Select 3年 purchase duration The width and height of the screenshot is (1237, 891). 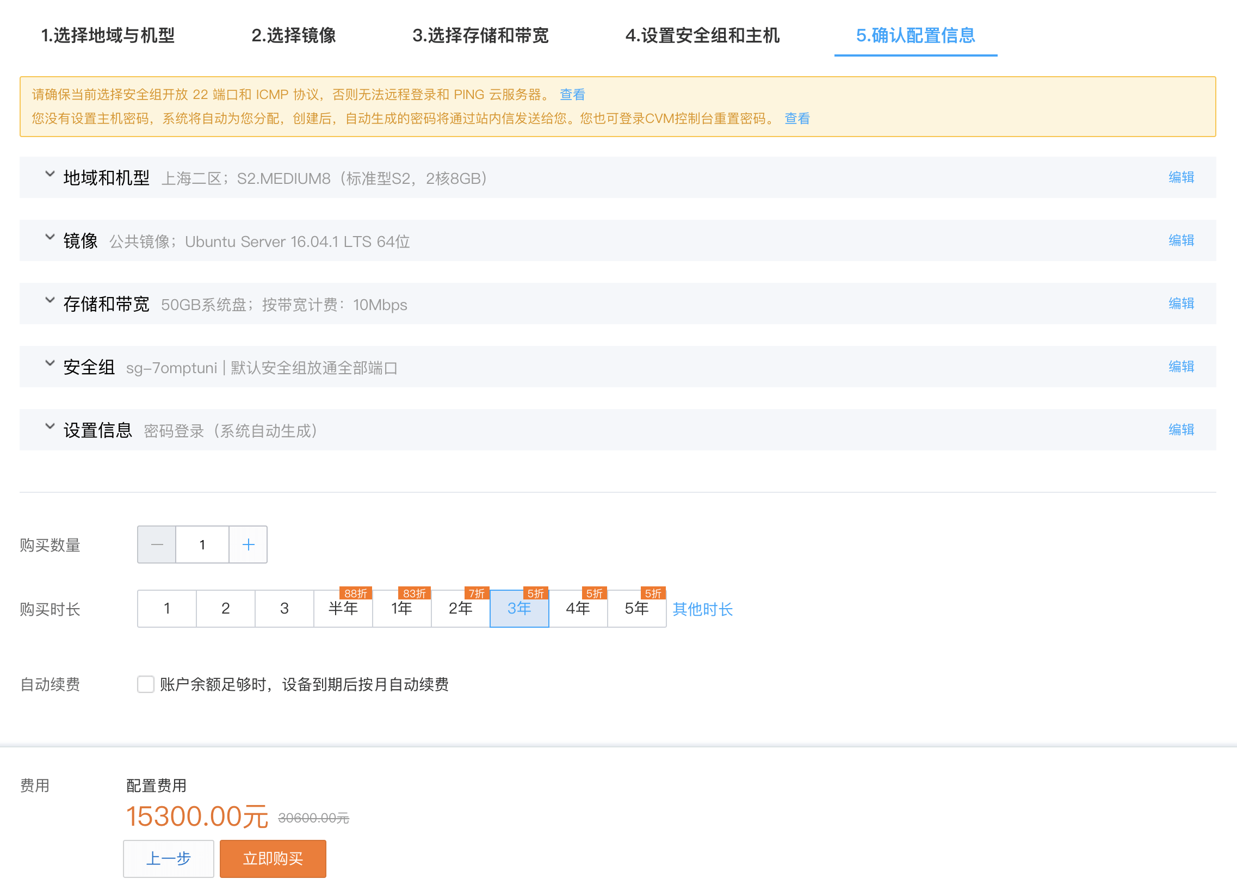[x=519, y=609]
